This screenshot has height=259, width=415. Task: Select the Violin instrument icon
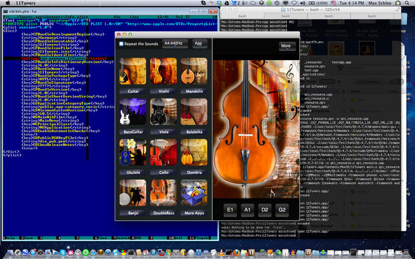click(x=163, y=71)
